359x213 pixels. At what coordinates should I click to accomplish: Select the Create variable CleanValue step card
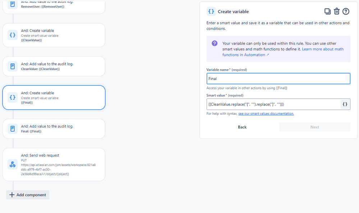(x=54, y=35)
